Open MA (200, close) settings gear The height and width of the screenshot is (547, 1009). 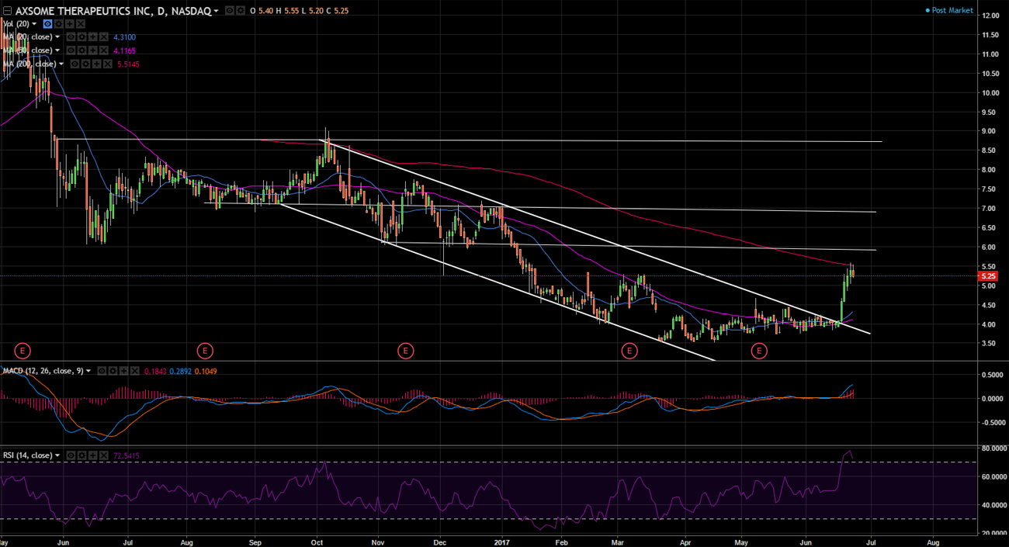[85, 64]
